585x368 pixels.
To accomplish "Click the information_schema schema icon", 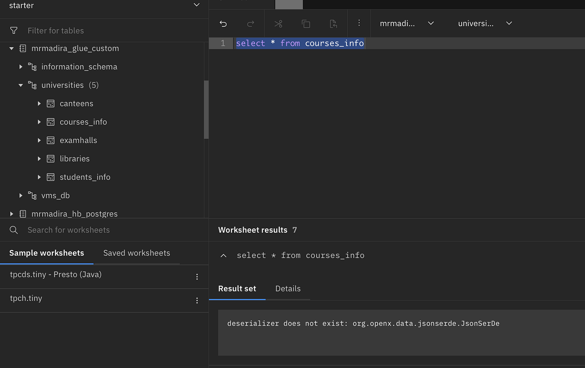I will pyautogui.click(x=32, y=67).
